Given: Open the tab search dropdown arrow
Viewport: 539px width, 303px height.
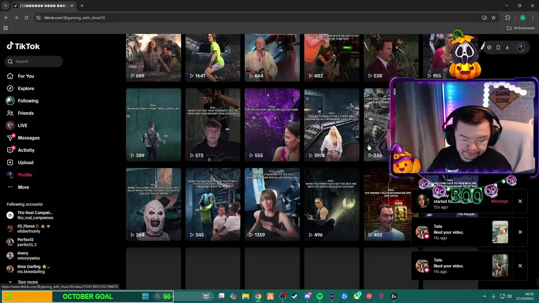Looking at the screenshot, I should coord(5,5).
